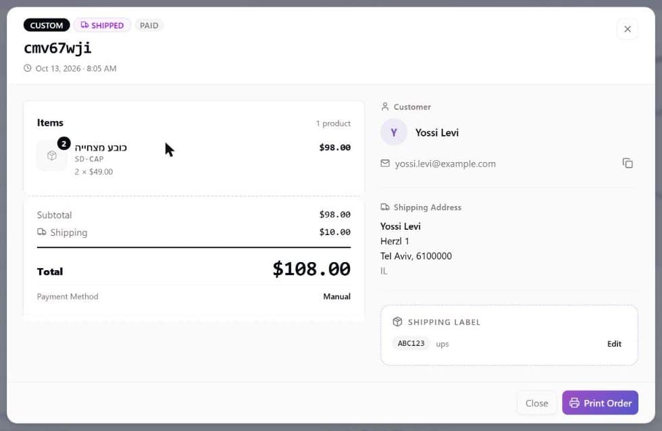This screenshot has width=662, height=431.
Task: Click the IL country code
Action: [384, 271]
